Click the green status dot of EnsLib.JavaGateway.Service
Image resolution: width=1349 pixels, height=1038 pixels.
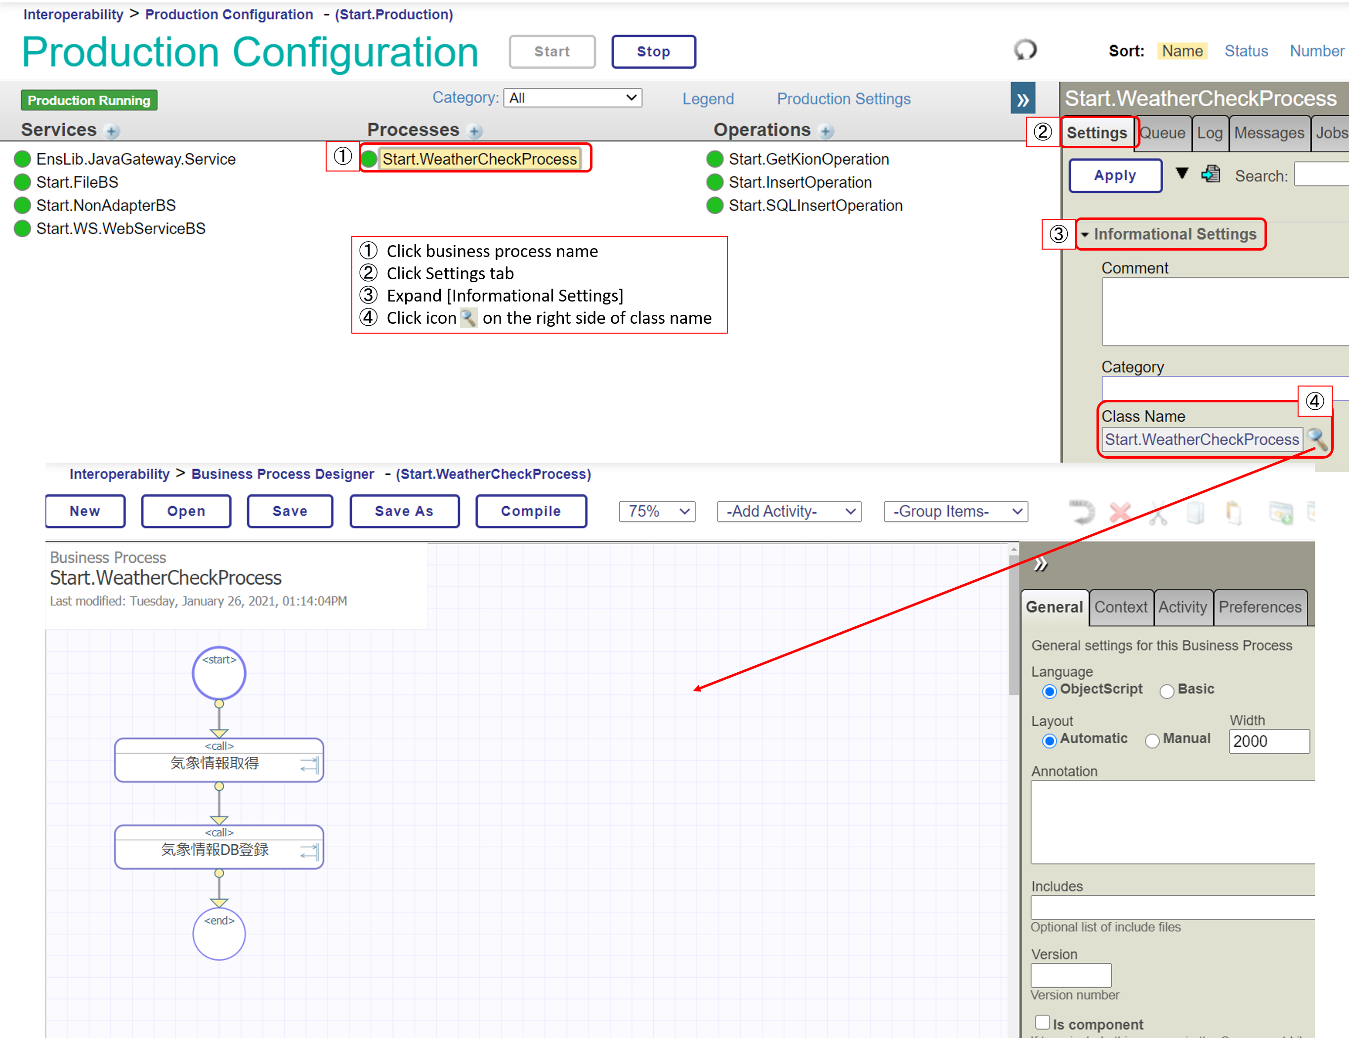point(22,159)
